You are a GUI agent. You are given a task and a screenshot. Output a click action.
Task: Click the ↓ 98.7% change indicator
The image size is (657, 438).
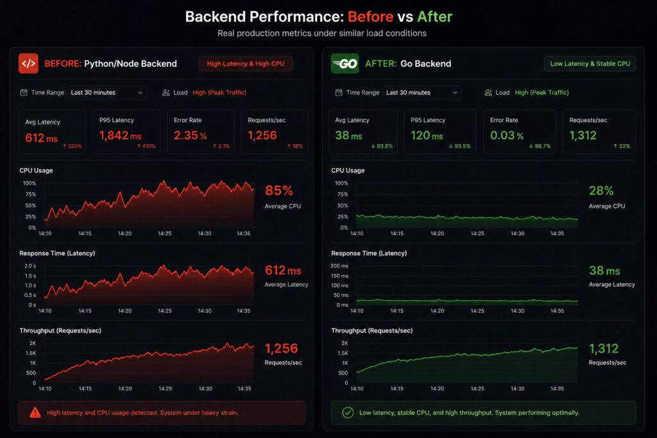(x=540, y=146)
